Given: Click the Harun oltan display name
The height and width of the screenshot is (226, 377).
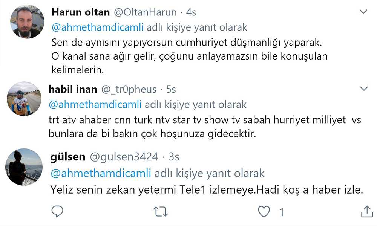Looking at the screenshot, I should pyautogui.click(x=80, y=12).
